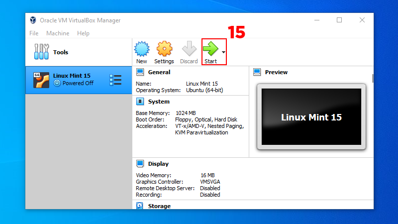Open the File menu

tap(34, 33)
